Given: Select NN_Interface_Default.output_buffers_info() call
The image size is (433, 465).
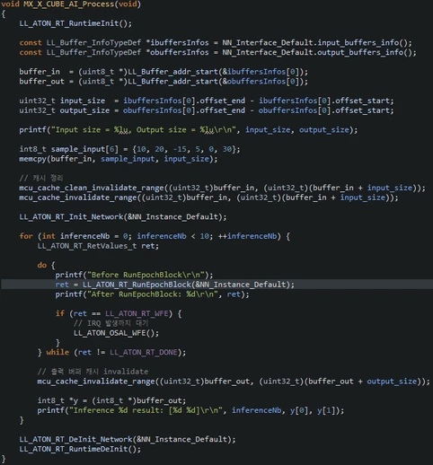Looking at the screenshot, I should click(x=319, y=52).
